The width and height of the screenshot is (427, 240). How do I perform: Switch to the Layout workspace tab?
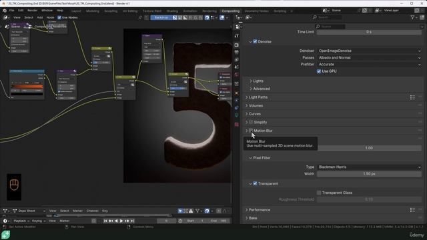click(x=76, y=11)
